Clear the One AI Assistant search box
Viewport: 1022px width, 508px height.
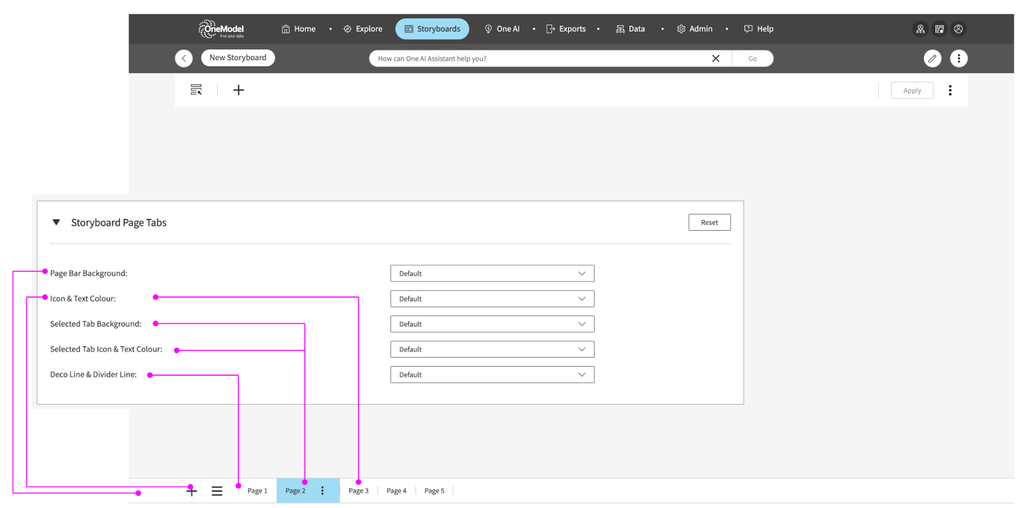pyautogui.click(x=715, y=58)
